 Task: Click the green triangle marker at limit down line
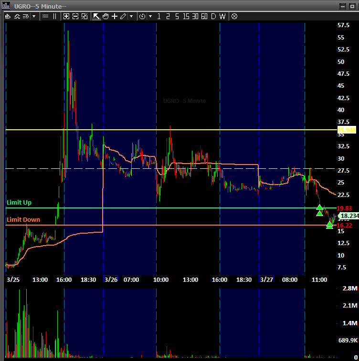click(x=330, y=224)
